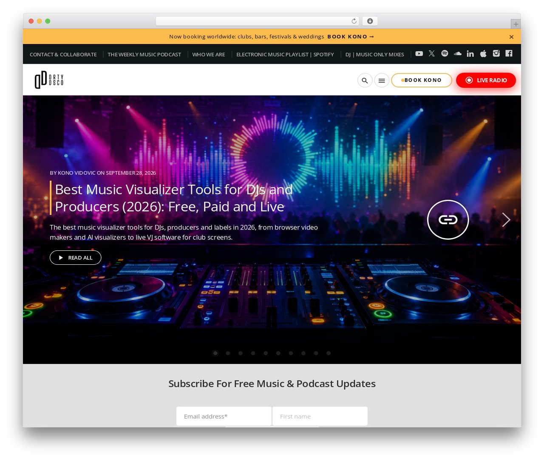Screen dimensions: 544x460
Task: Open the Instagram social icon
Action: [496, 53]
